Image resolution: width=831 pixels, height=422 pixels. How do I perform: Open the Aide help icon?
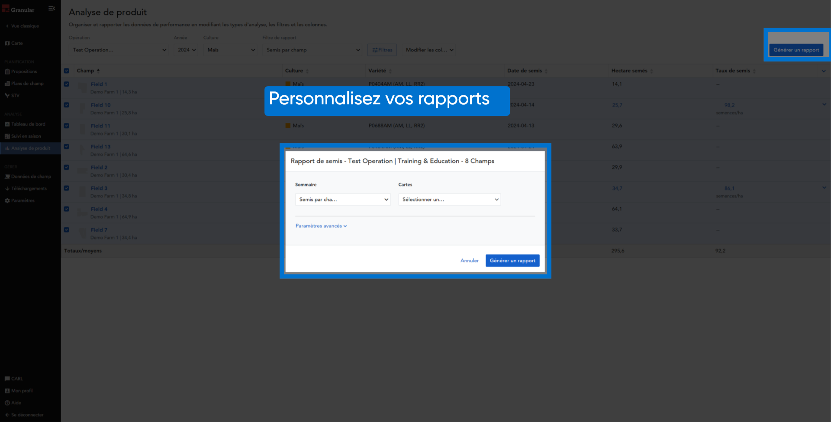coord(7,403)
